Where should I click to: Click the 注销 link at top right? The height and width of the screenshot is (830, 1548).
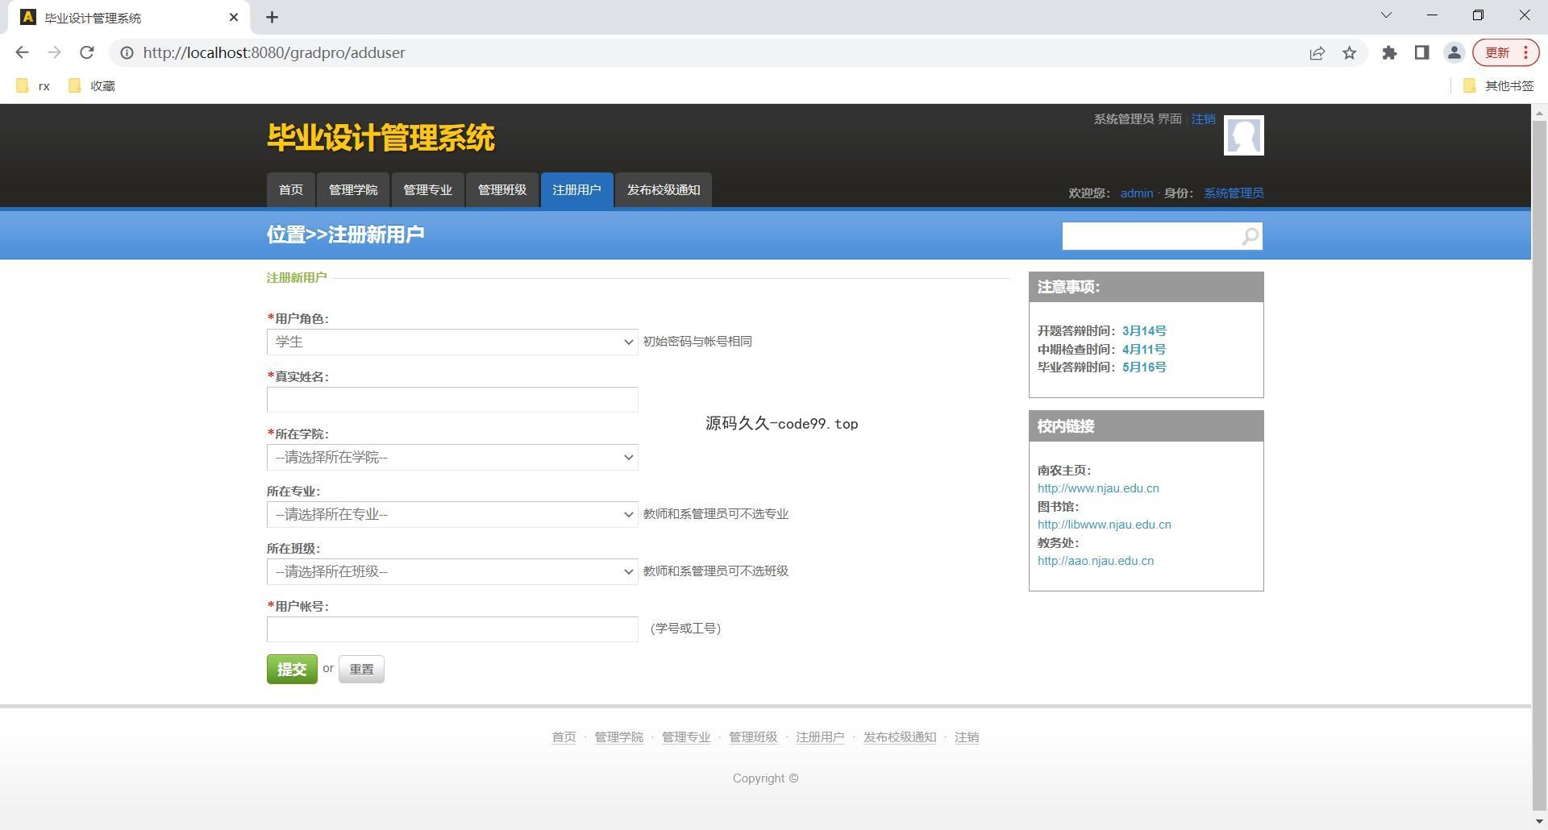click(1203, 118)
